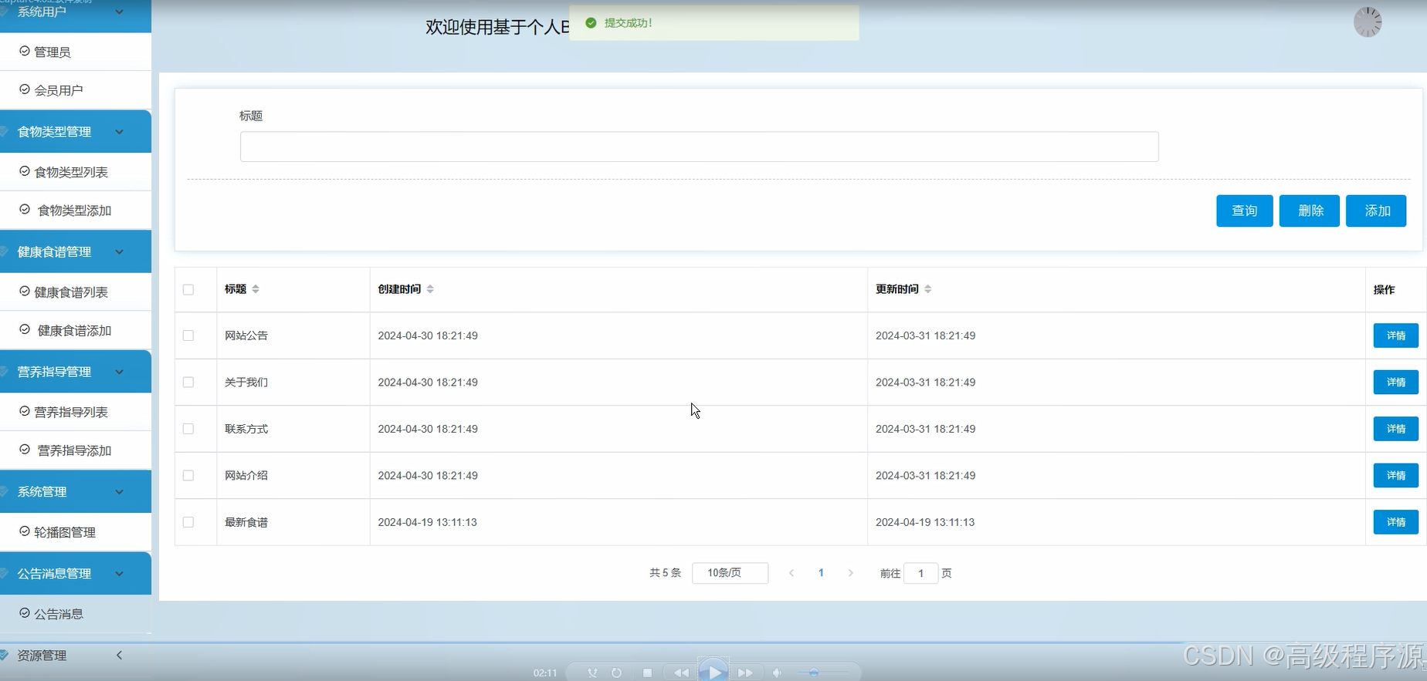
Task: Click the check-circle icon beside 健康食谱列表
Action: click(x=25, y=292)
